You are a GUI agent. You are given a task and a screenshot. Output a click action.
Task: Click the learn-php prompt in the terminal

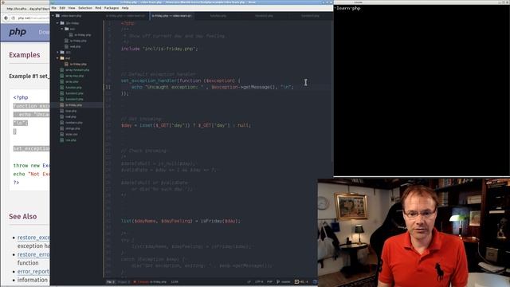[x=347, y=8]
